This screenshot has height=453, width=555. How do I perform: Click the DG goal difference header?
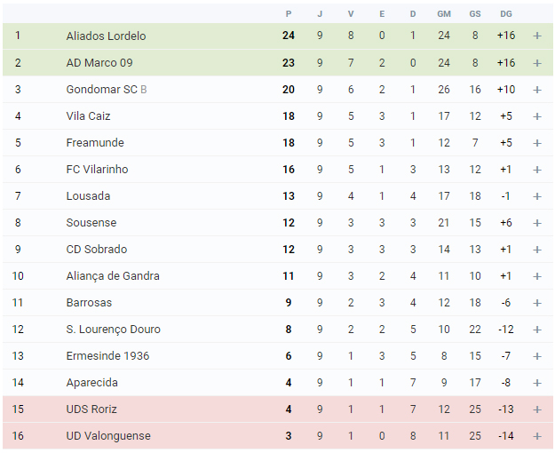[x=506, y=14]
